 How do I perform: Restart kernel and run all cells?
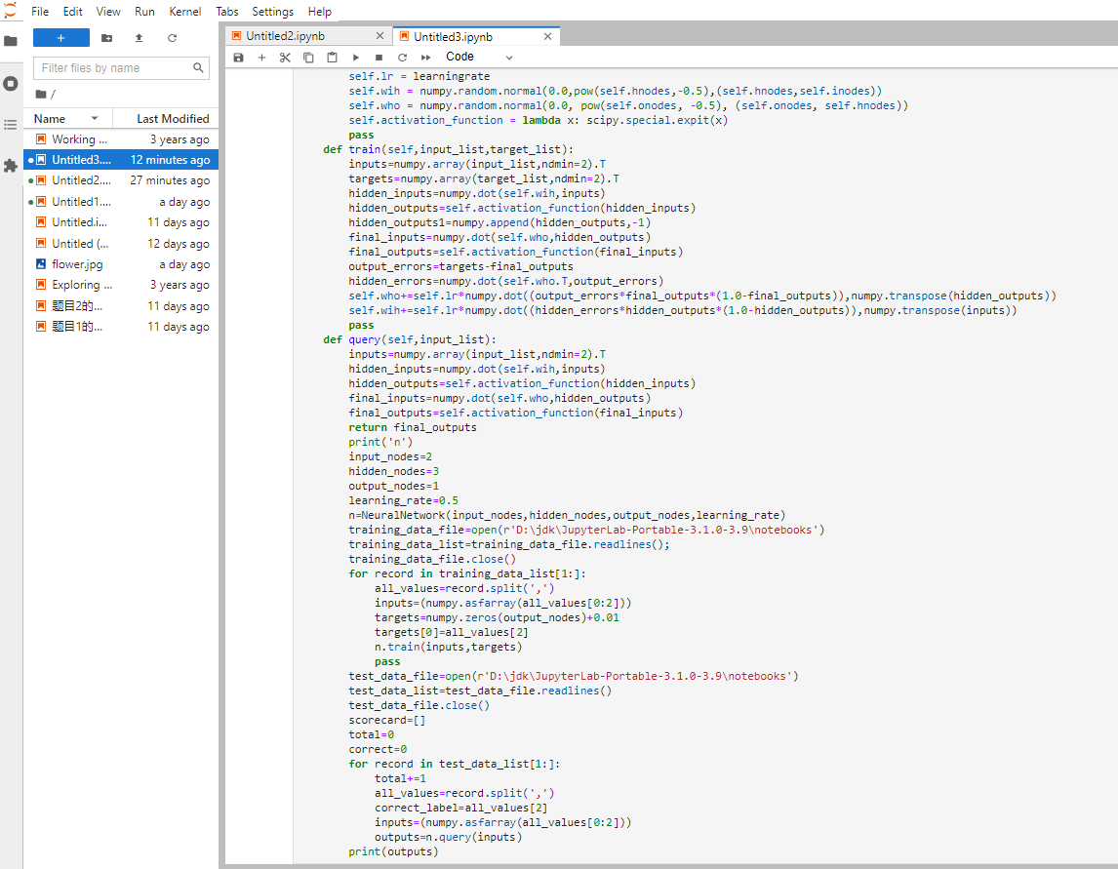pyautogui.click(x=425, y=58)
